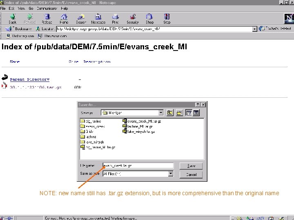Open the Dictionary.com personal toolbar bookmark
The width and height of the screenshot is (294, 220).
click(20, 36)
